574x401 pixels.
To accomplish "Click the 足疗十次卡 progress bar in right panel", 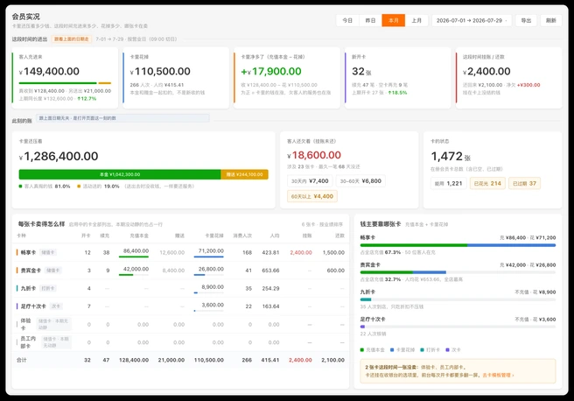I will [x=458, y=327].
